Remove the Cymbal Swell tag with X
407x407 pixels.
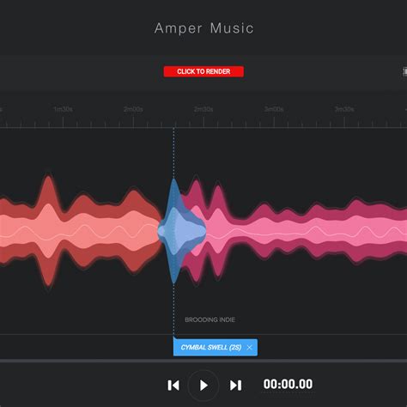point(250,348)
